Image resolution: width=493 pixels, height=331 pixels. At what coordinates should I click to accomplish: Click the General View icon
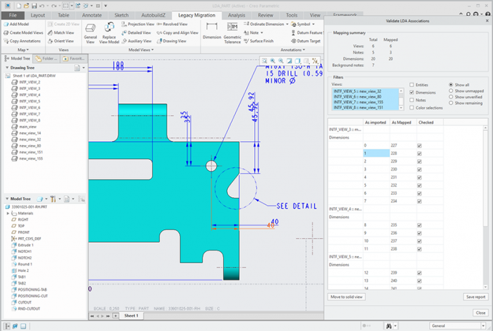pos(90,28)
